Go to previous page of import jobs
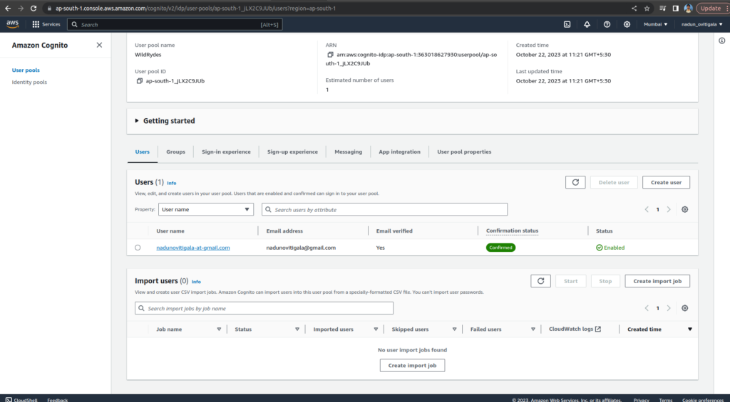 [x=647, y=308]
